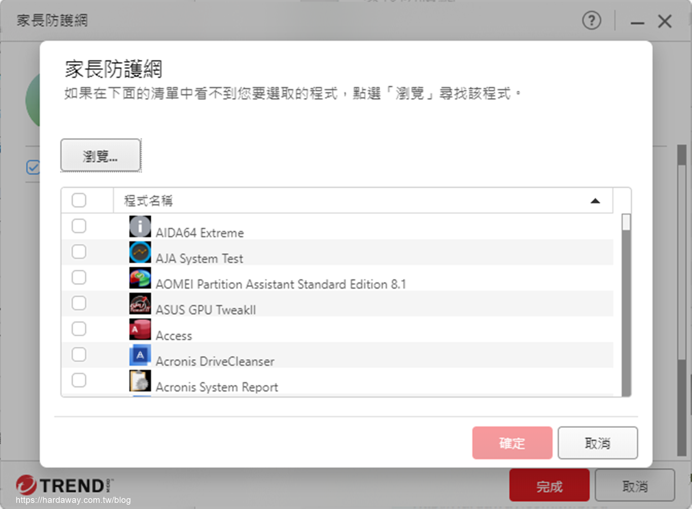Toggle the select-all checkbox in header
This screenshot has width=692, height=509.
coord(79,200)
